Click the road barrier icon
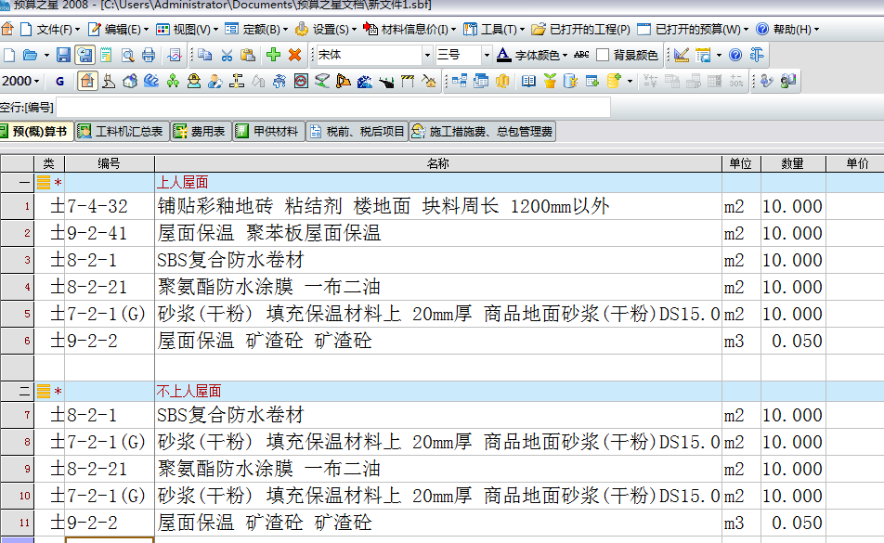This screenshot has height=543, width=884. (x=408, y=81)
